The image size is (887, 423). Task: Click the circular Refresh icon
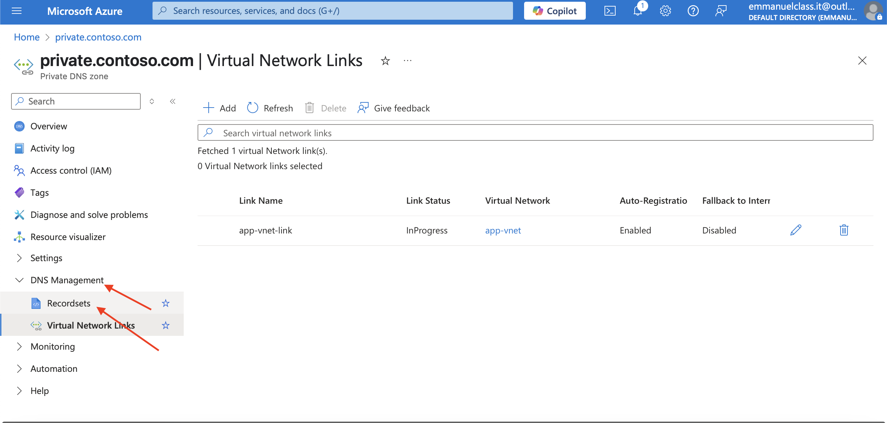pyautogui.click(x=253, y=108)
